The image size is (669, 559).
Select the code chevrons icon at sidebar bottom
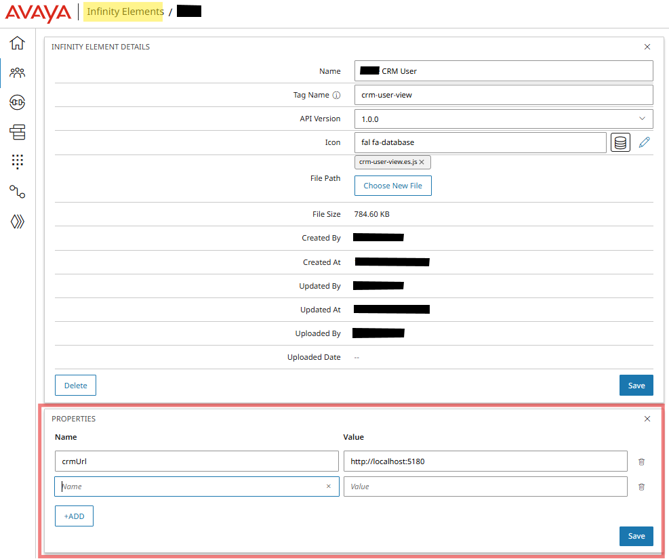click(x=16, y=221)
